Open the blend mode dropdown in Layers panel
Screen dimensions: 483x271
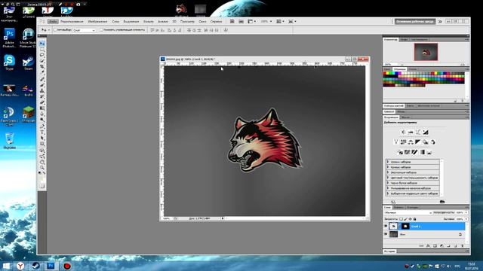pyautogui.click(x=408, y=212)
